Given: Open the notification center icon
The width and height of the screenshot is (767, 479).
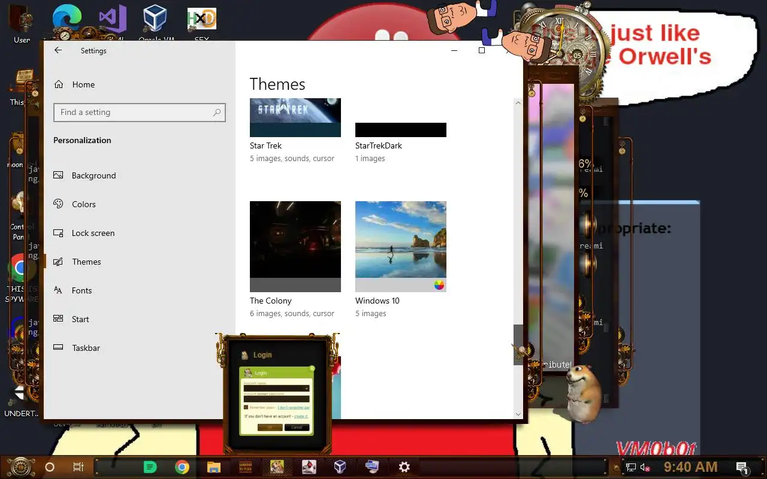Looking at the screenshot, I should [742, 468].
